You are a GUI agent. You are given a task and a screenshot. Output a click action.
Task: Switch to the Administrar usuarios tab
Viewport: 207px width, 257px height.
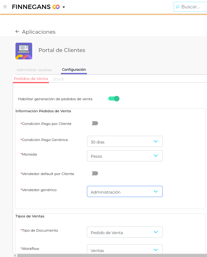pos(34,70)
